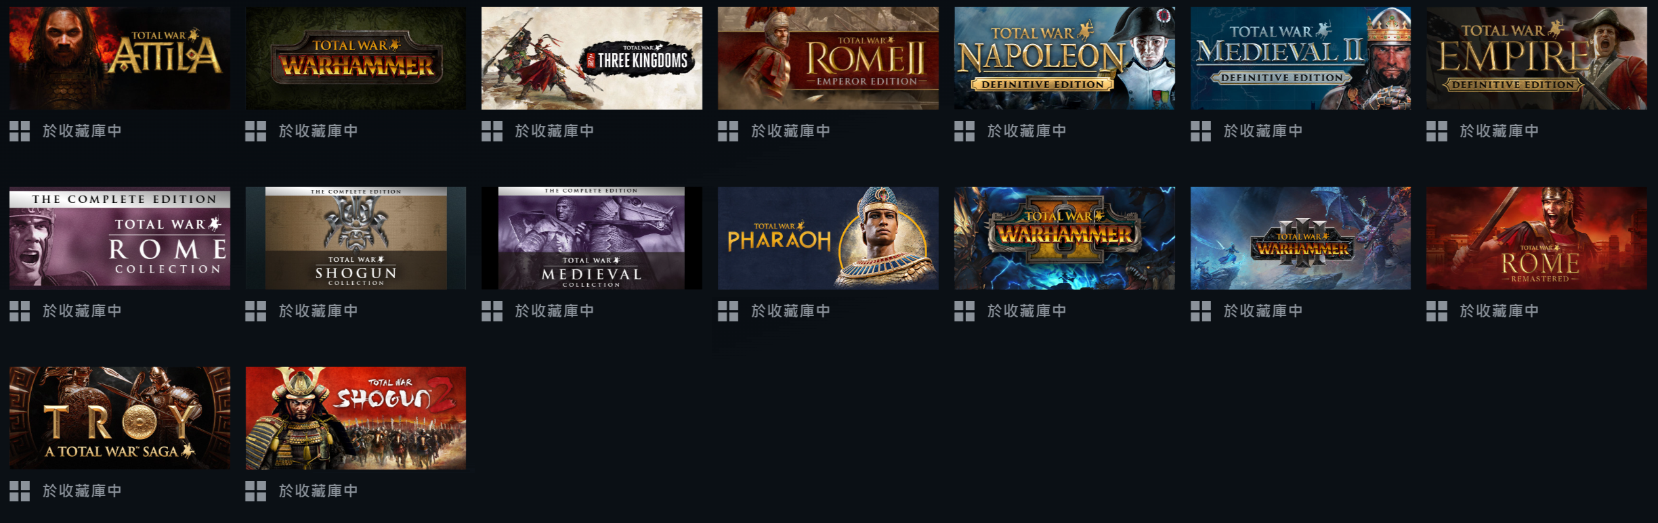1658x523 pixels.
Task: Open Shogun Collection Complete Edition banner
Action: [356, 238]
